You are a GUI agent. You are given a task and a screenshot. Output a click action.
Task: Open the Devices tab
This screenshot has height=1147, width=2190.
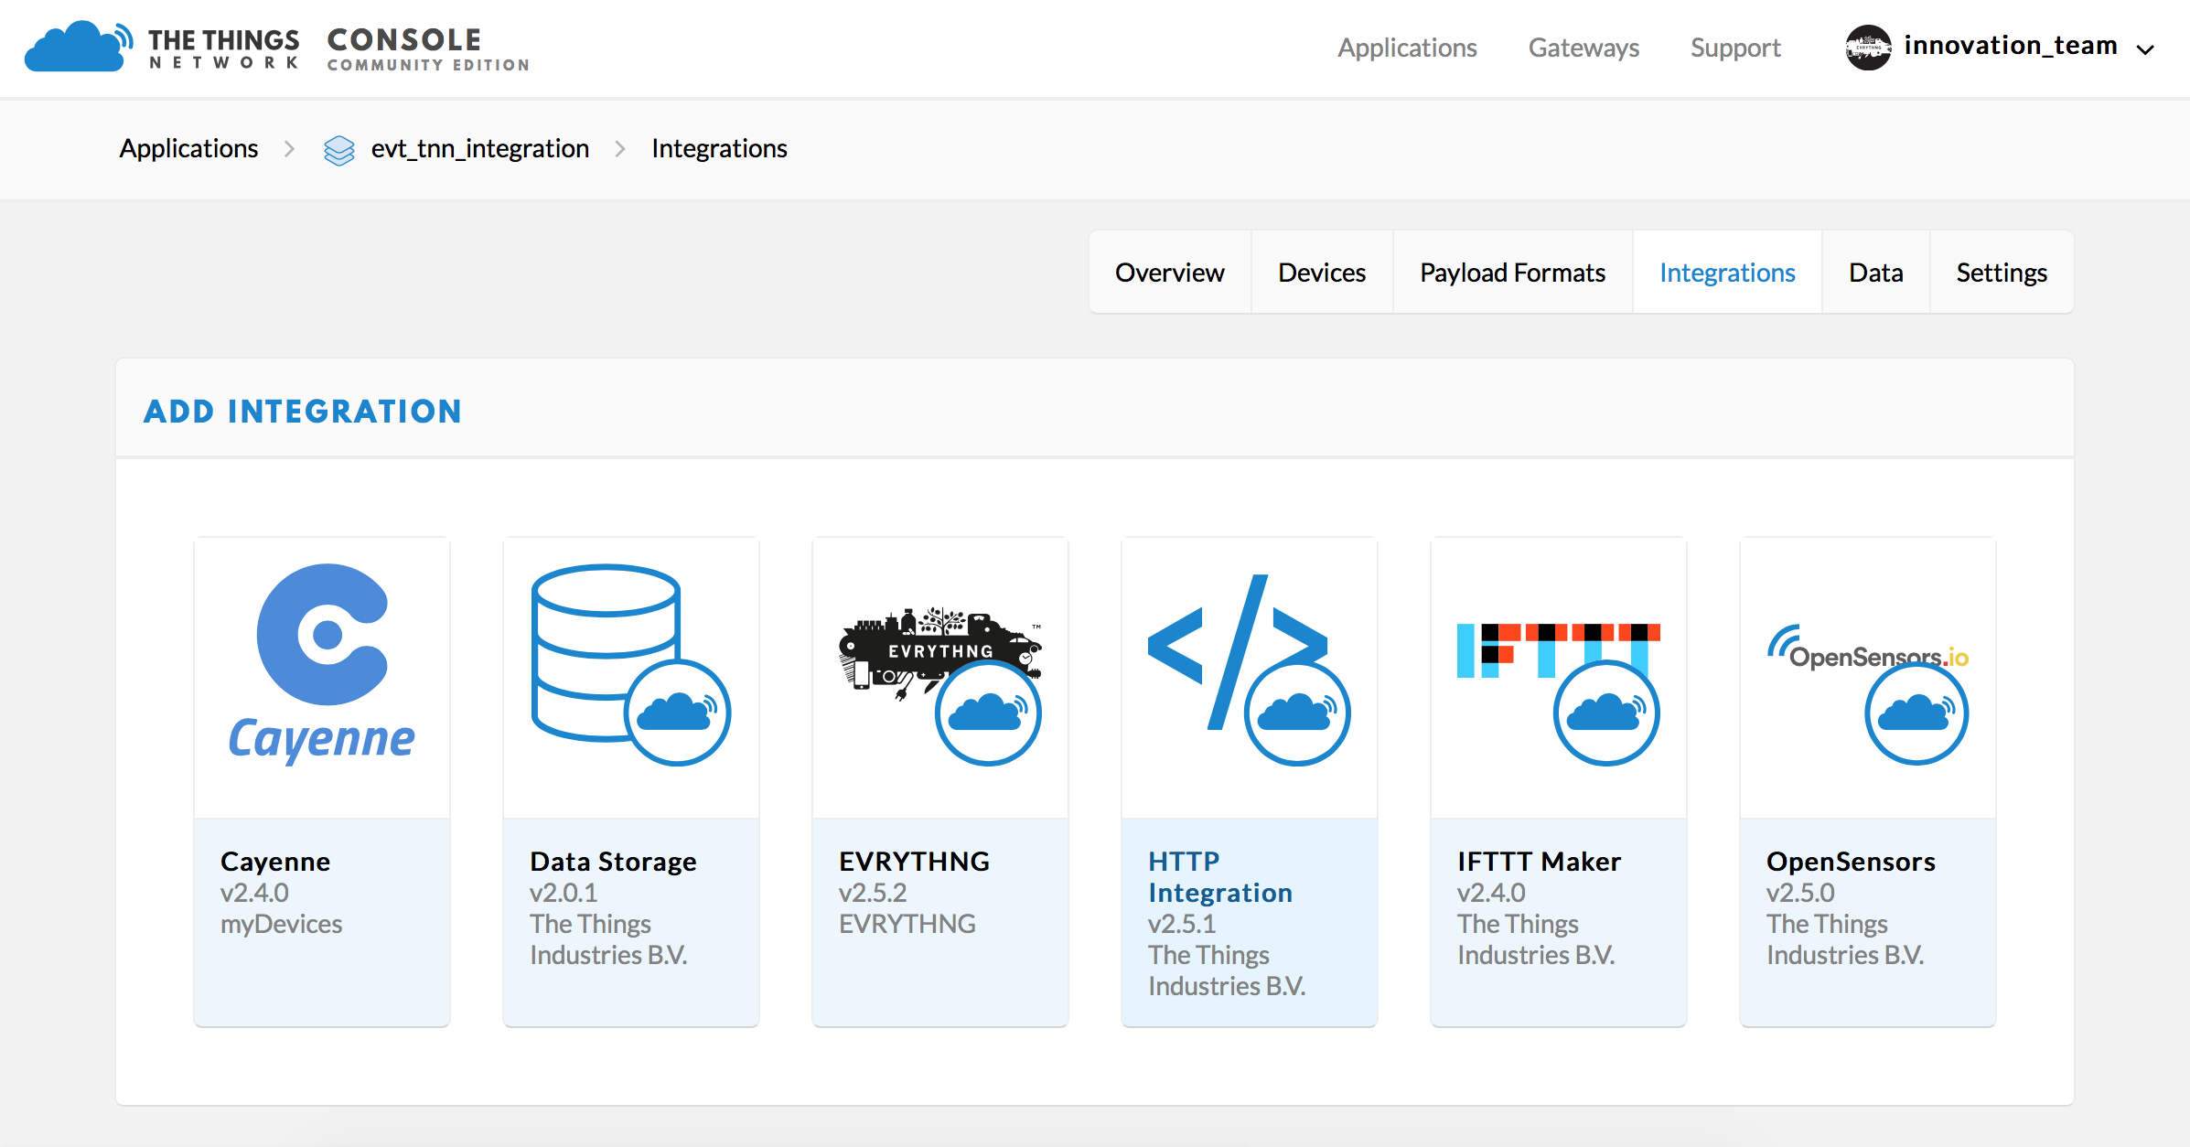[x=1322, y=273]
